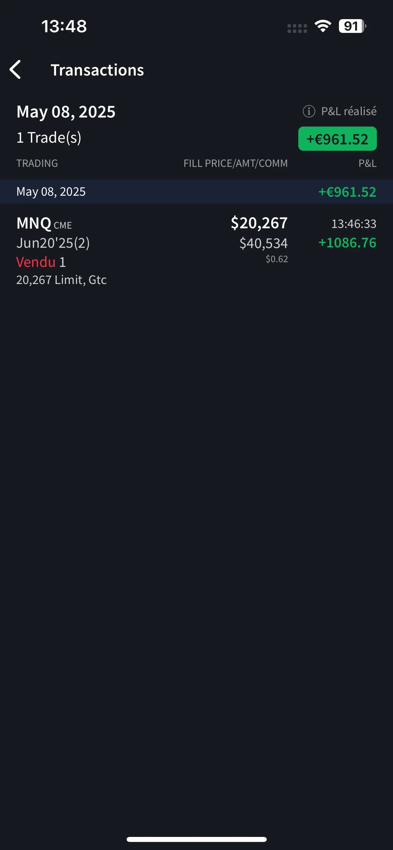Tap the battery level indicator
The image size is (393, 850).
[x=352, y=26]
